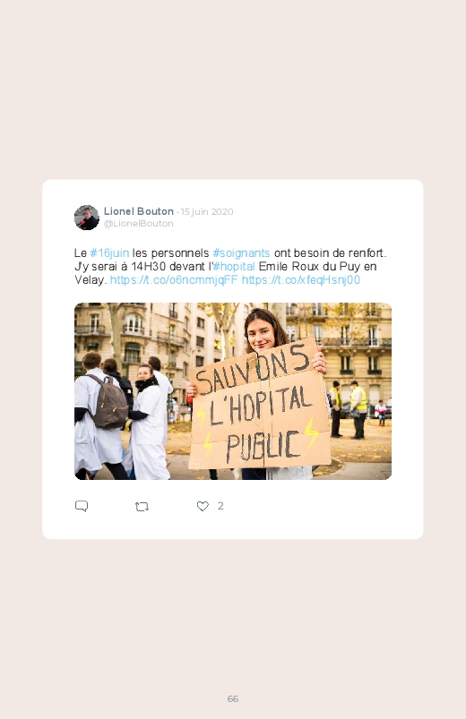Click the like count number 2
This screenshot has width=466, height=719.
coord(220,506)
